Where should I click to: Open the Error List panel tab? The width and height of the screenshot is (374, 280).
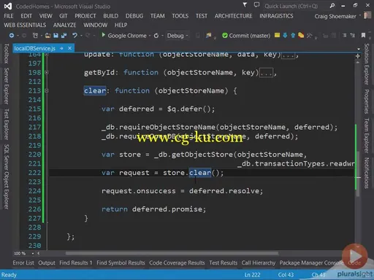click(x=23, y=262)
